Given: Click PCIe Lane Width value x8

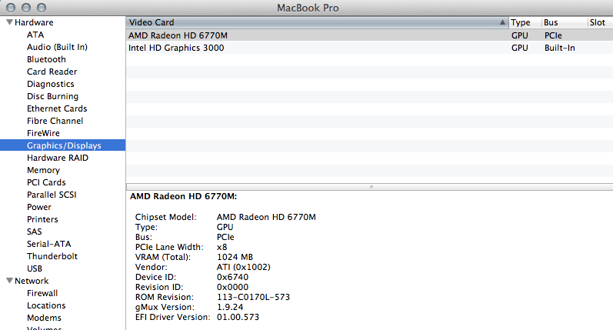Looking at the screenshot, I should pyautogui.click(x=222, y=247).
